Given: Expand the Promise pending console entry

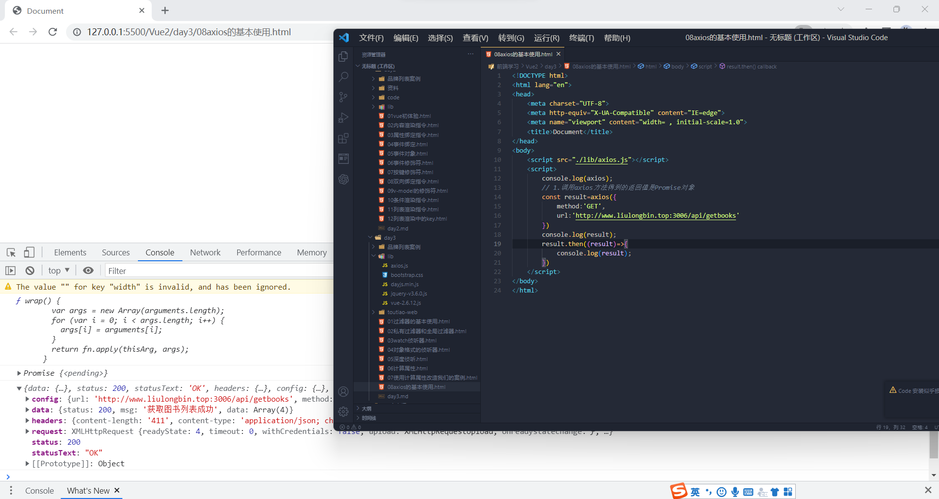Looking at the screenshot, I should coord(19,373).
